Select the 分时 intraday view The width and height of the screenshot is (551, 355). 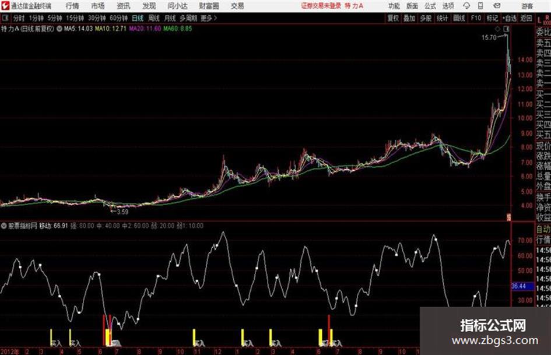pyautogui.click(x=19, y=18)
